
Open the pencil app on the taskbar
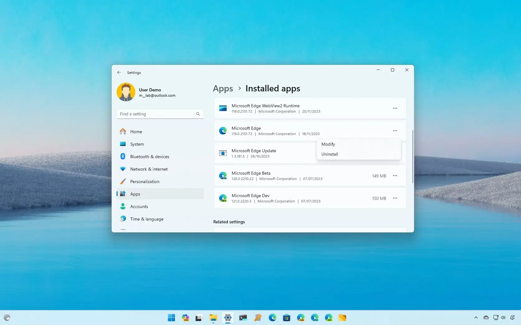[x=258, y=318]
